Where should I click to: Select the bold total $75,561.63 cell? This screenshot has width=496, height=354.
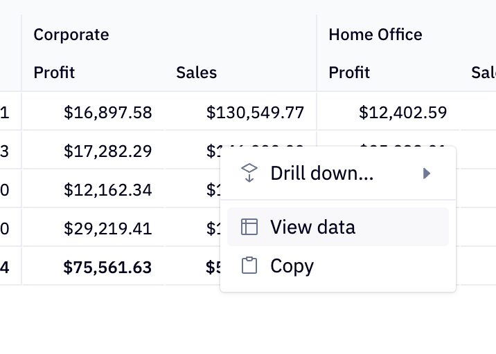coord(107,267)
